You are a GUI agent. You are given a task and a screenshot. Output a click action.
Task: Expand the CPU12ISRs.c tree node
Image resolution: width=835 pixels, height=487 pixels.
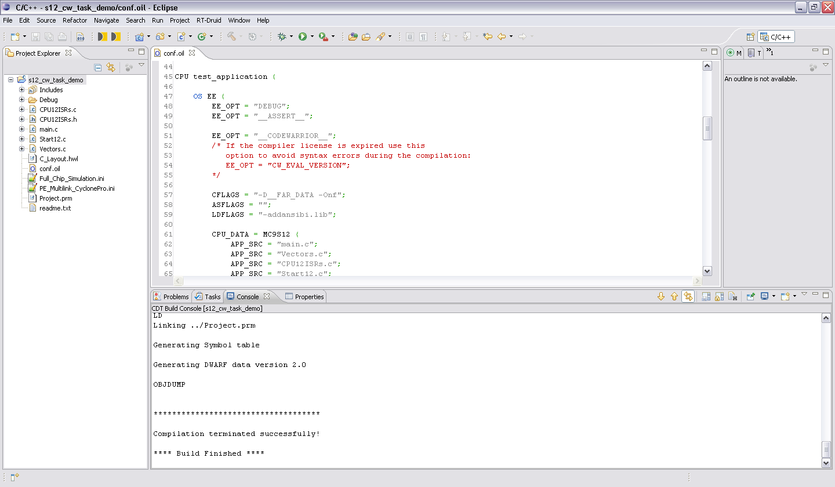tap(22, 110)
